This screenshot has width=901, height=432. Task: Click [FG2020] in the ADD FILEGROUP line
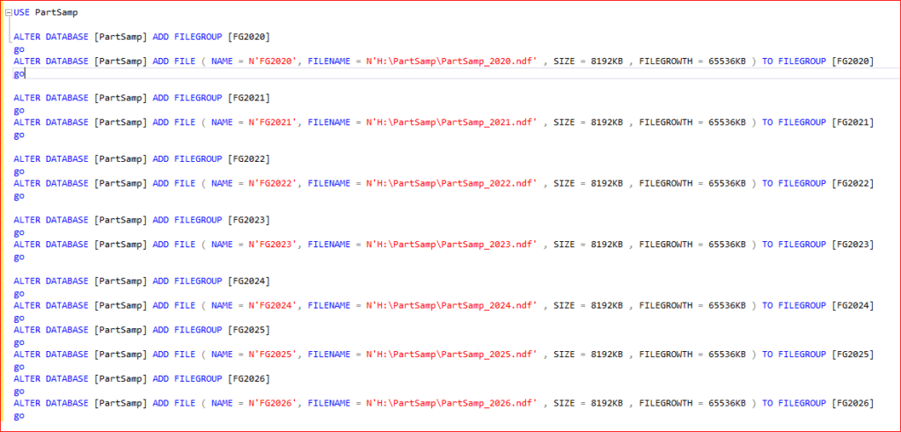[248, 37]
